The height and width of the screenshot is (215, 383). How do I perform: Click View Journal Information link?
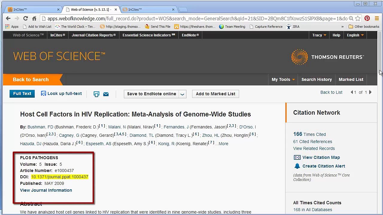pyautogui.click(x=46, y=190)
